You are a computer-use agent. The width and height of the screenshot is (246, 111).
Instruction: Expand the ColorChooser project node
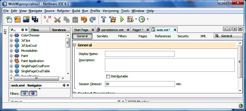[x=11, y=36]
